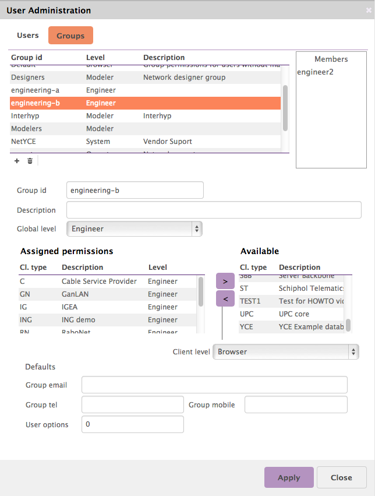
Task: Select the Groups tab
Action: tap(70, 36)
